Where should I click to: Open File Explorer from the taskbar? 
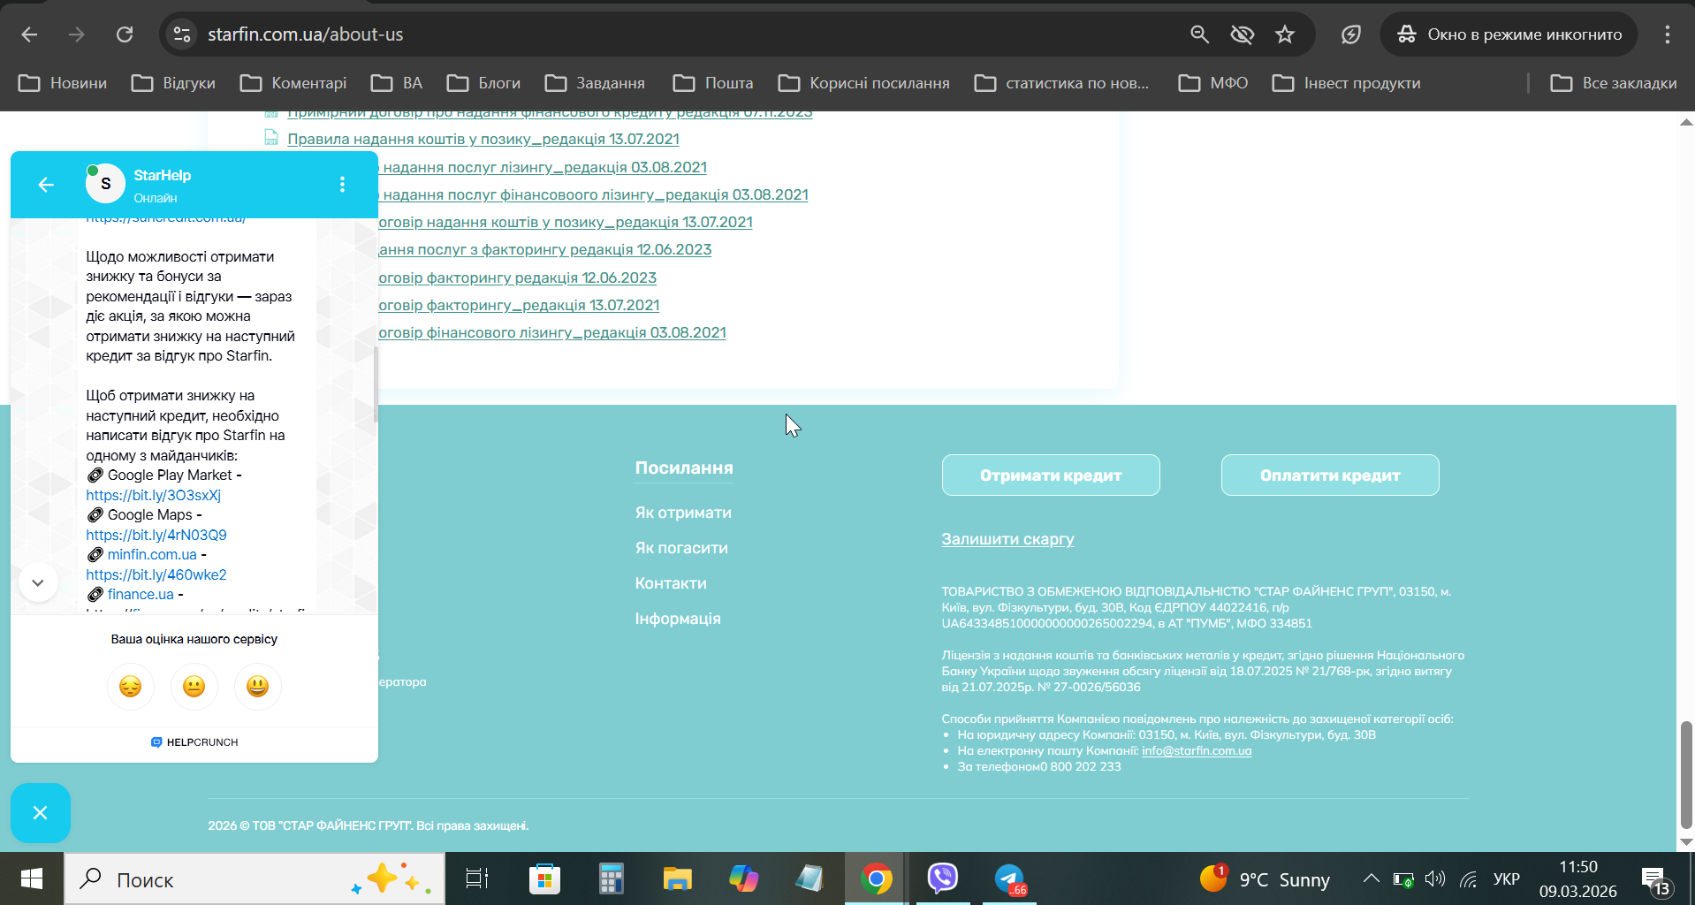pos(677,878)
